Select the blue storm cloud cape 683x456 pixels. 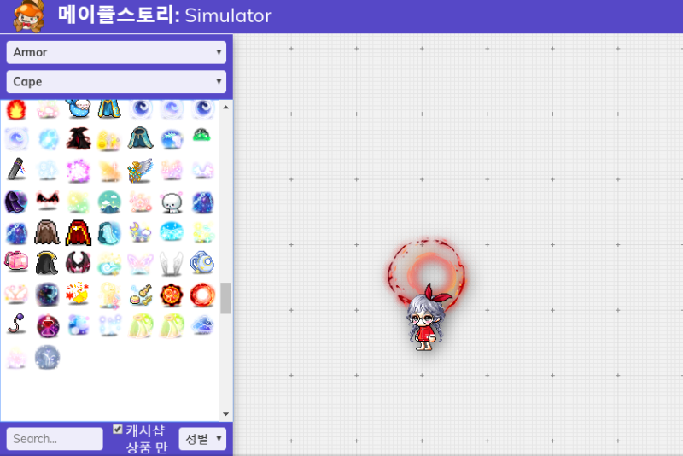[202, 325]
